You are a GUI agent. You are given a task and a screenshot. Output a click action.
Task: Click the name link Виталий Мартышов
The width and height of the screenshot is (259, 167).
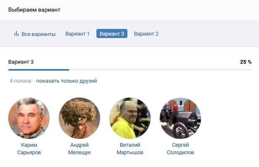pyautogui.click(x=130, y=148)
